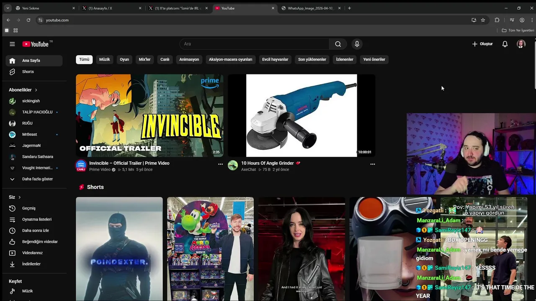536x301 pixels.
Task: Open Shorts in the sidebar
Action: click(34, 72)
